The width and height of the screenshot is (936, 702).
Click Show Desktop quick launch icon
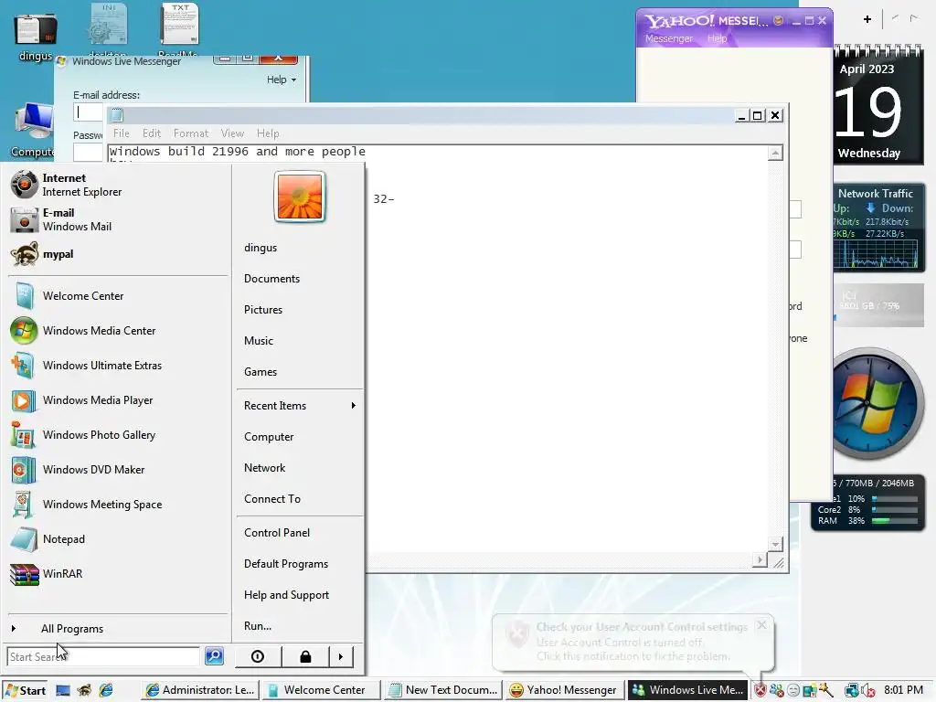pyautogui.click(x=63, y=690)
